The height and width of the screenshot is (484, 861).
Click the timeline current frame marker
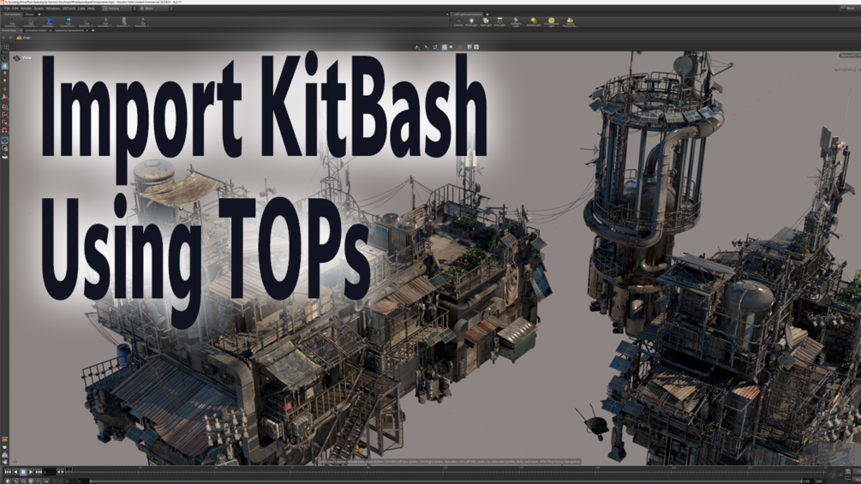tap(69, 469)
